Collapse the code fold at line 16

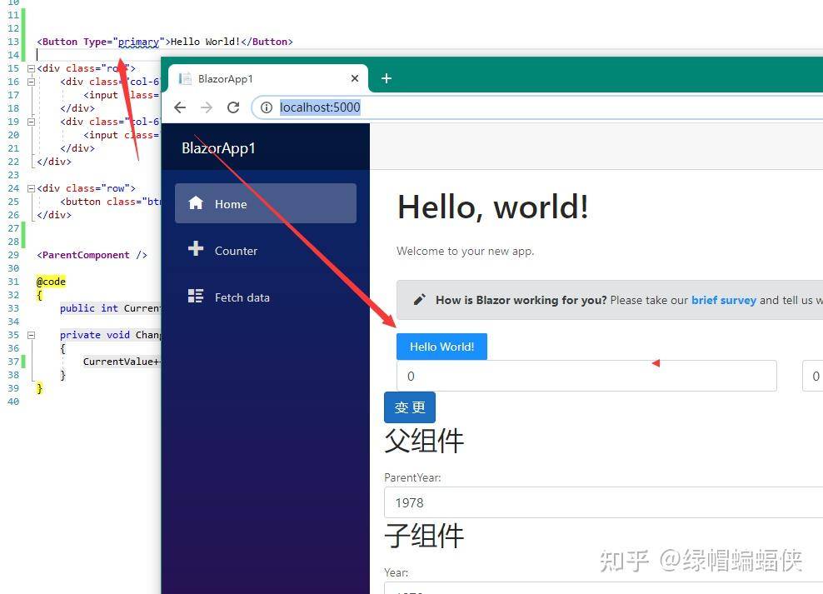(x=30, y=82)
